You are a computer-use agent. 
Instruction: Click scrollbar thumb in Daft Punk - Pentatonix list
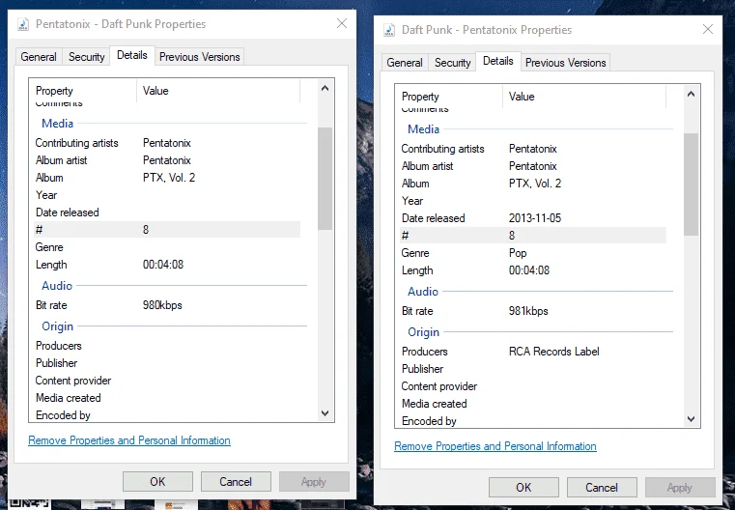click(x=691, y=184)
